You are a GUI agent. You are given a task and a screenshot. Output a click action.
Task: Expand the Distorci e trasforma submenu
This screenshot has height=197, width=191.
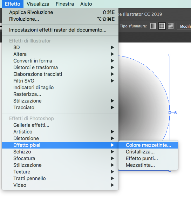tap(60, 67)
